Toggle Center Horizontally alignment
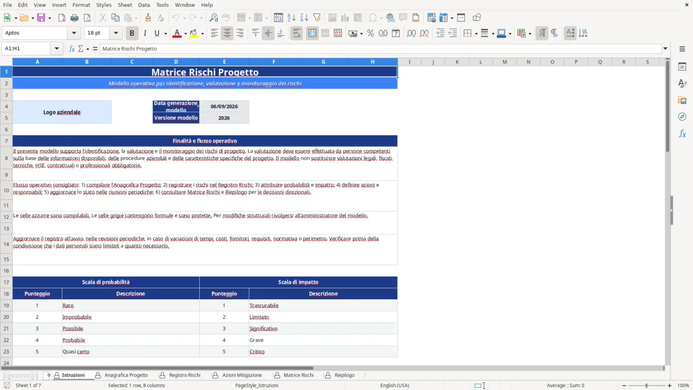The height and width of the screenshot is (390, 693). coord(227,34)
